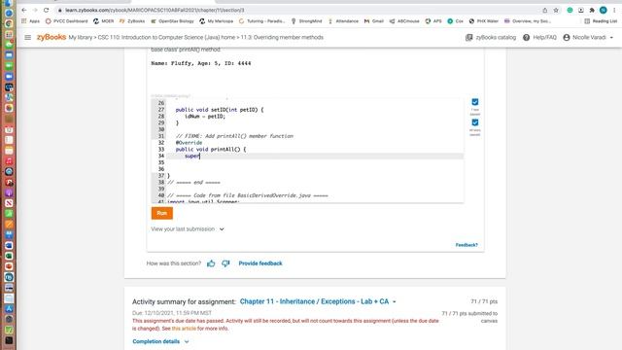Image resolution: width=622 pixels, height=350 pixels.
Task: Open the StrongMind bookmark
Action: [x=307, y=21]
